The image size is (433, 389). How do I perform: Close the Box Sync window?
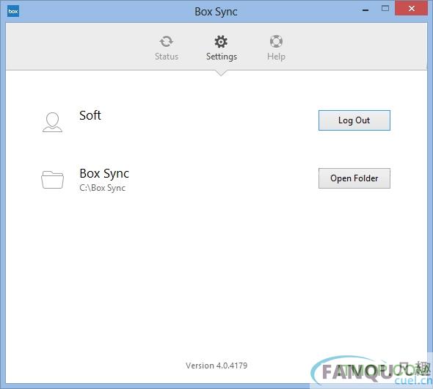412,8
